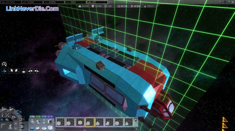The image size is (235, 131).
Task: Toggle the blue mirror symmetry button
Action: click(4, 71)
